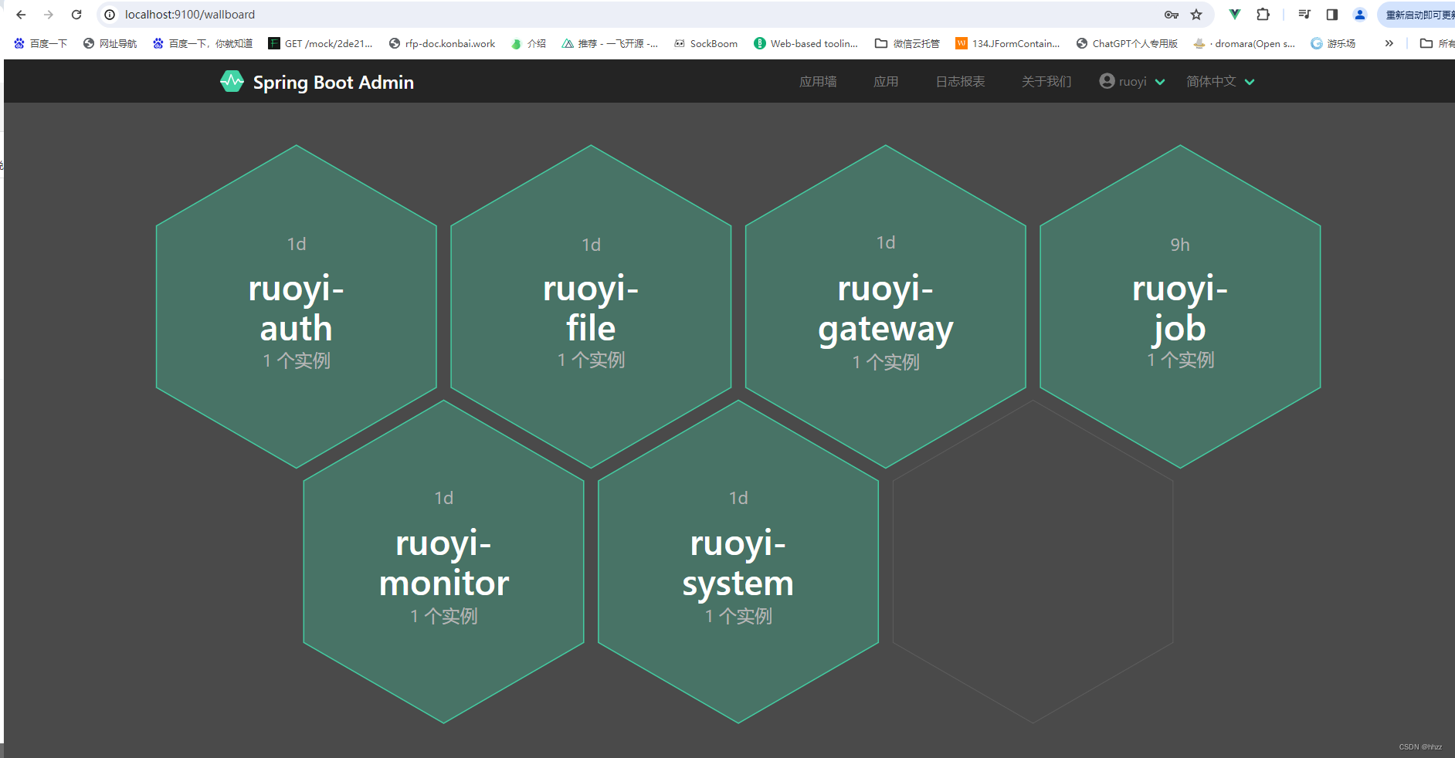This screenshot has height=758, width=1455.
Task: Click the browser forward arrow
Action: (49, 15)
